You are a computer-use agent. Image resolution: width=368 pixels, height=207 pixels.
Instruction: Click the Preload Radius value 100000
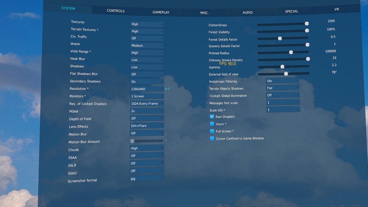click(x=331, y=51)
